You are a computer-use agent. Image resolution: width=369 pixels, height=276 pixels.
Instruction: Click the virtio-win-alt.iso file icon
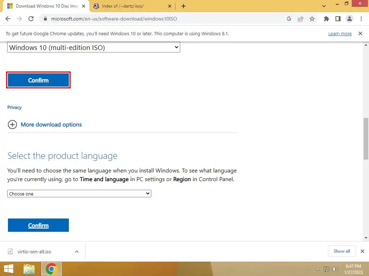10,251
